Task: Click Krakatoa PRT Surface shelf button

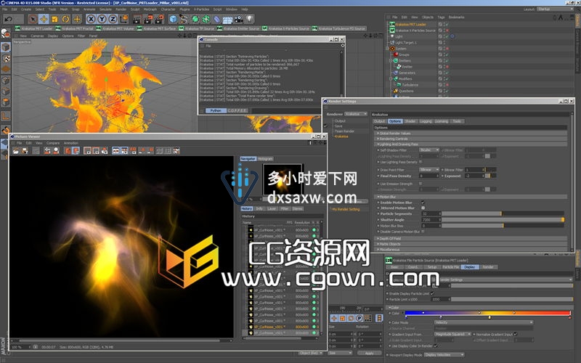Action: (x=156, y=28)
